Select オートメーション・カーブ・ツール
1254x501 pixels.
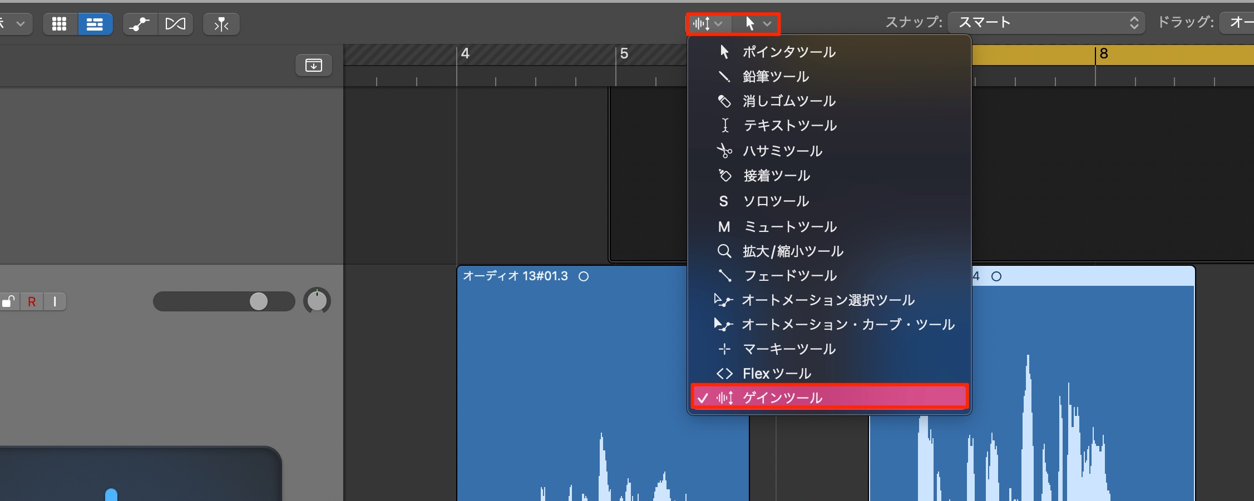point(830,324)
